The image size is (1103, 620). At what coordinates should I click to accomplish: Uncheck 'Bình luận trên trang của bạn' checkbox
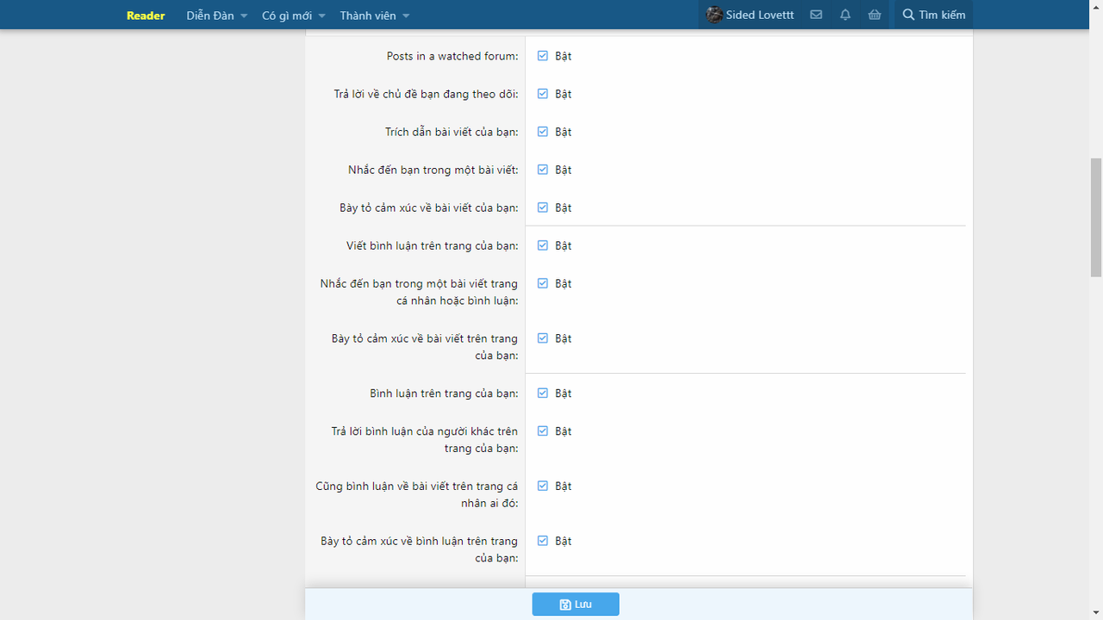pyautogui.click(x=543, y=394)
